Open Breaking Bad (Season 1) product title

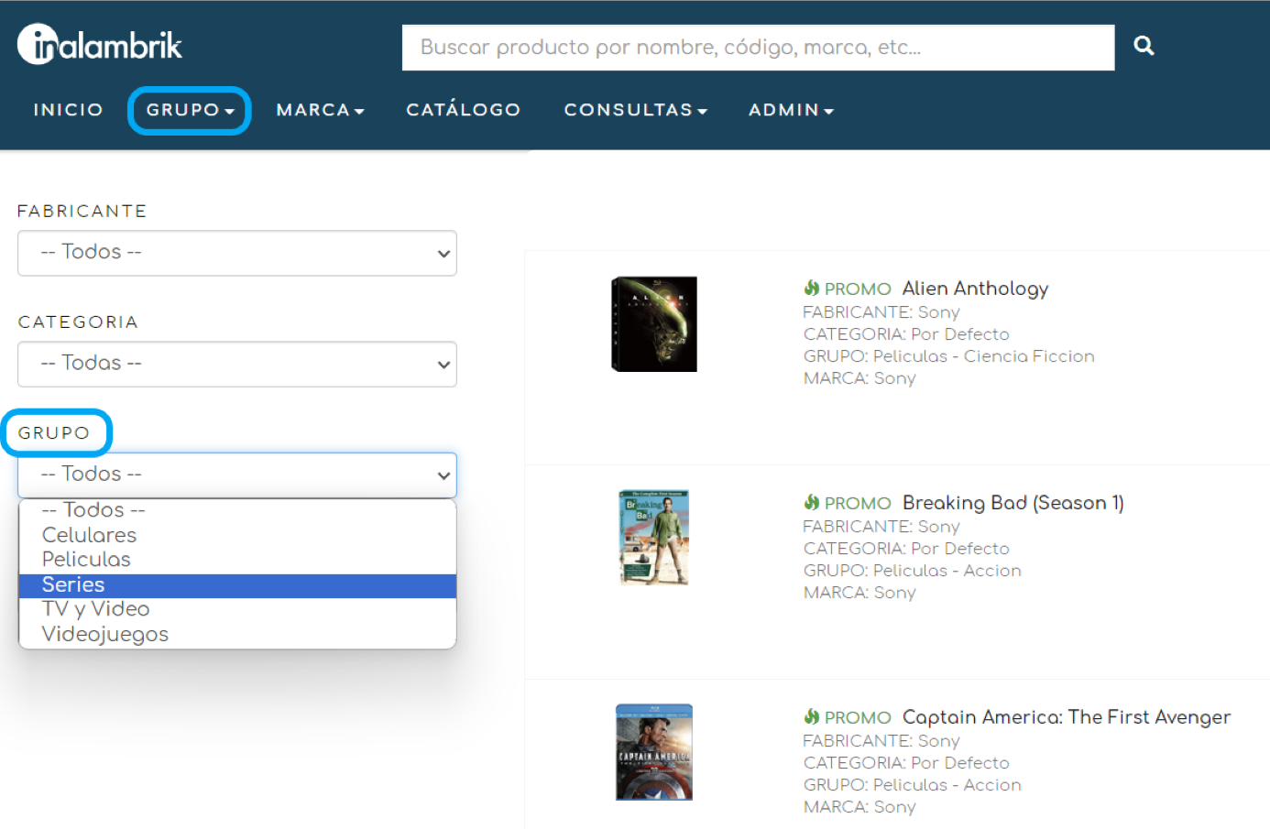(x=1013, y=503)
